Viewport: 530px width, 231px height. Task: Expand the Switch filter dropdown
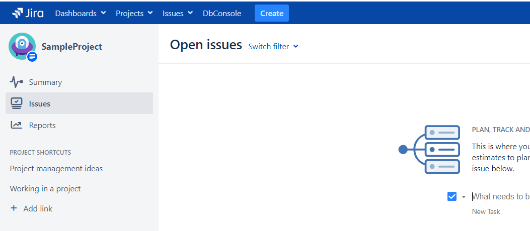273,47
